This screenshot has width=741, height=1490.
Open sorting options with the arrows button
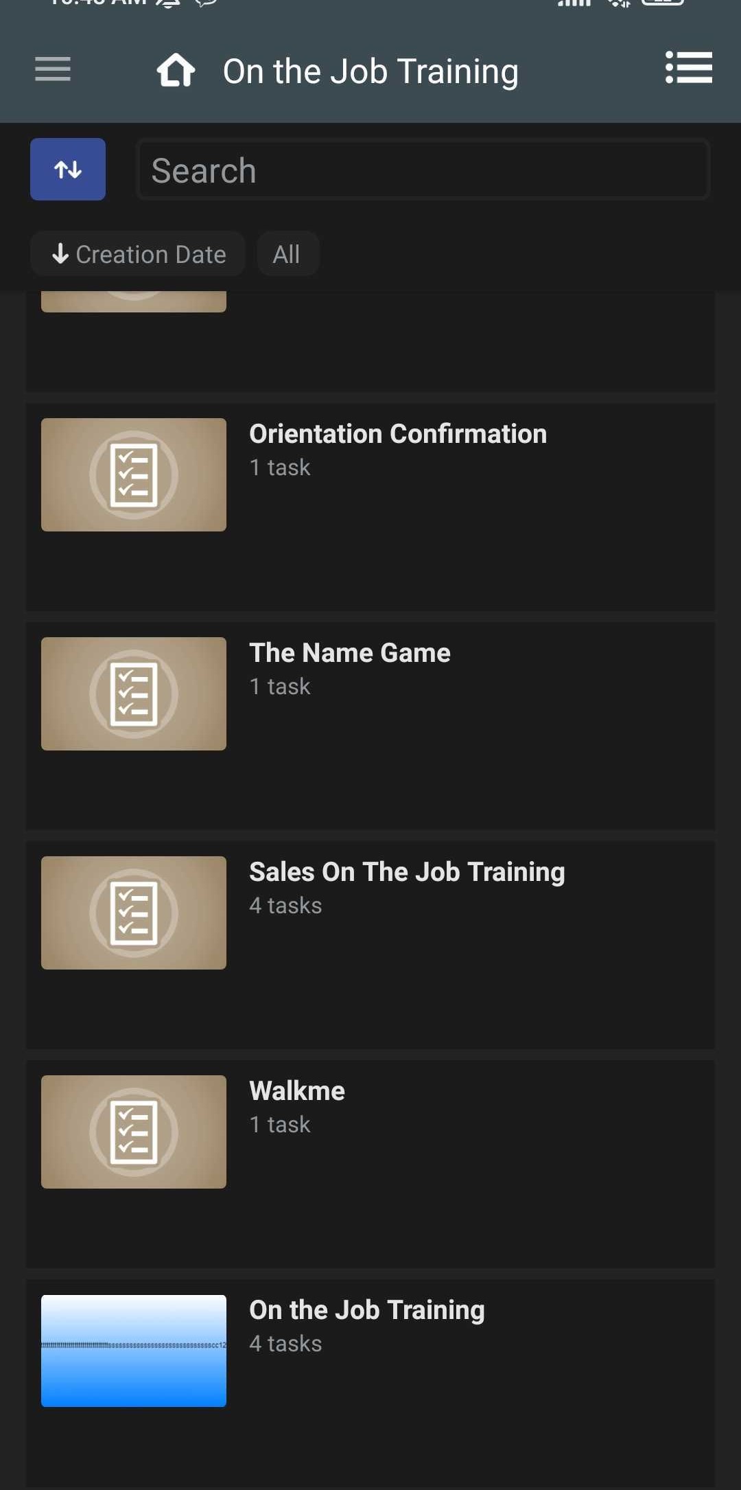click(67, 169)
